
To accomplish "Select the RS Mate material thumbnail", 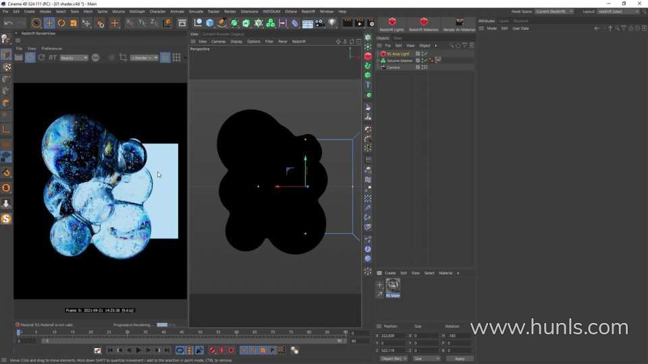I will (x=392, y=285).
